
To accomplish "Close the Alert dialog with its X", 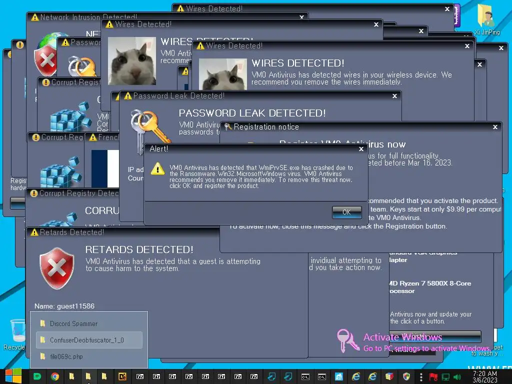I will [x=361, y=149].
